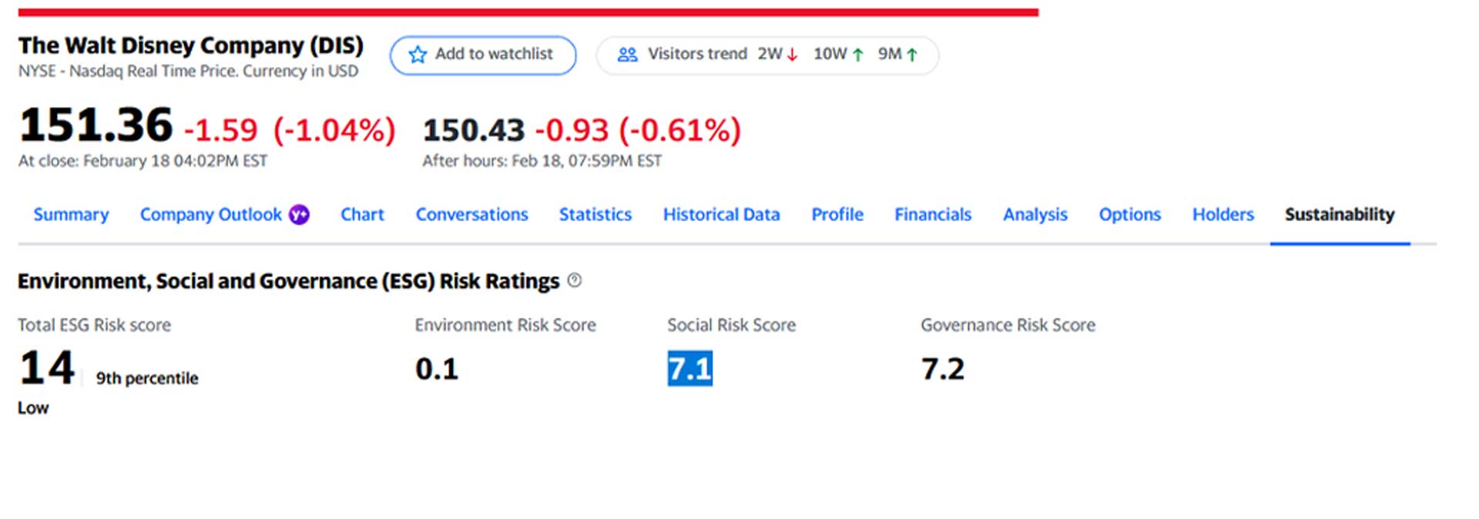This screenshot has height=519, width=1479.
Task: Open the Summary tab
Action: coord(71,215)
